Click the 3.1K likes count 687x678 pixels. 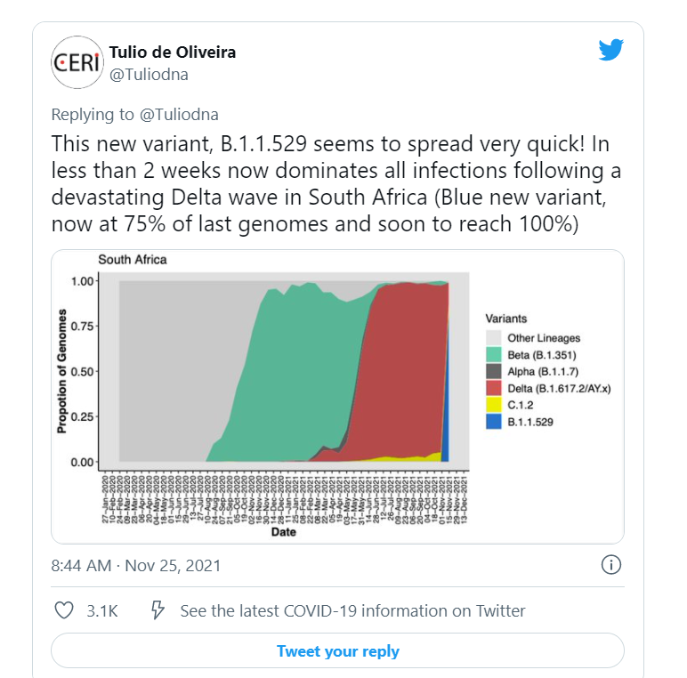click(102, 611)
